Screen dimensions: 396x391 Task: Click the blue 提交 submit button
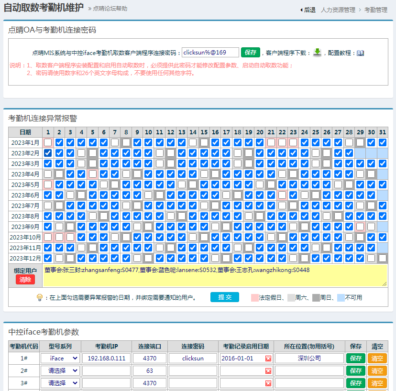click(x=224, y=297)
